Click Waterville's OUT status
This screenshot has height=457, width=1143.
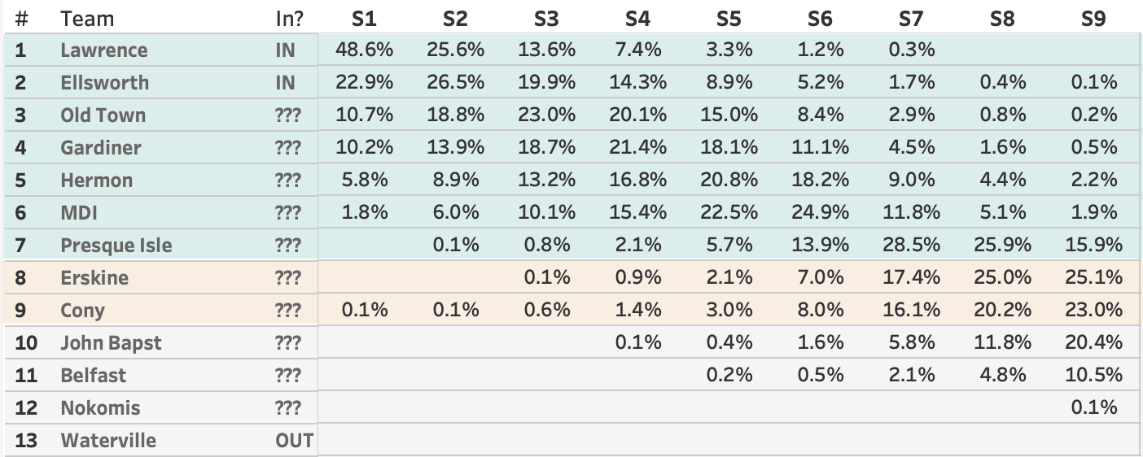294,441
